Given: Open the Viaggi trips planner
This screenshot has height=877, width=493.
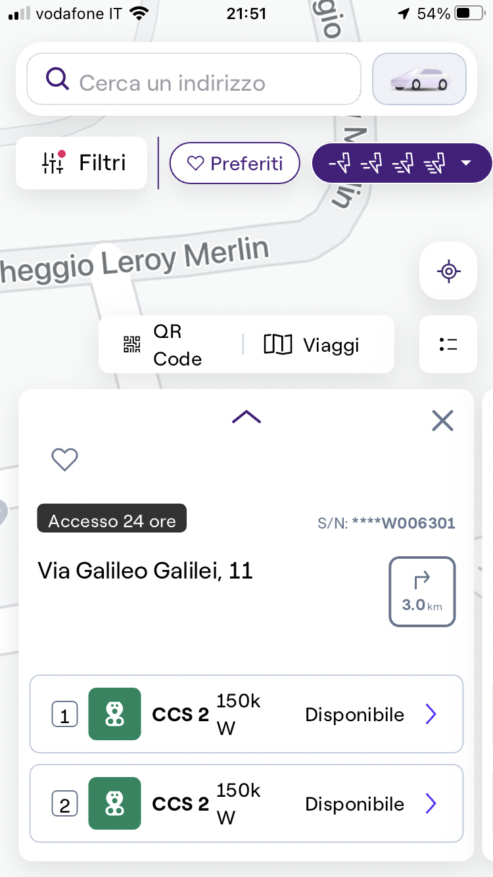Looking at the screenshot, I should 312,344.
